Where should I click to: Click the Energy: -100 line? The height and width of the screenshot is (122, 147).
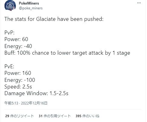click(x=20, y=80)
